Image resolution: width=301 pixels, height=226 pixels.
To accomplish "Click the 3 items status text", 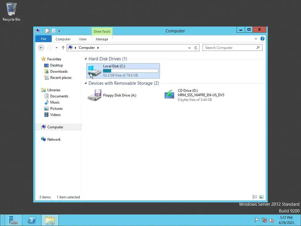I will point(45,197).
